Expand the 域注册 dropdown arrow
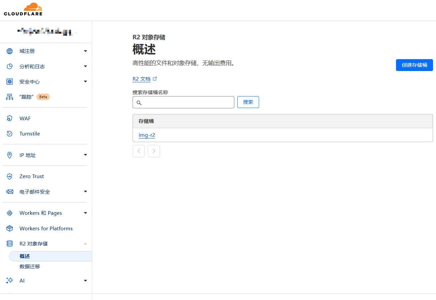 85,51
